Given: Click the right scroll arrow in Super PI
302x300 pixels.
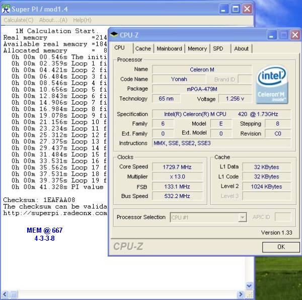Looking at the screenshot, I should tap(241, 294).
